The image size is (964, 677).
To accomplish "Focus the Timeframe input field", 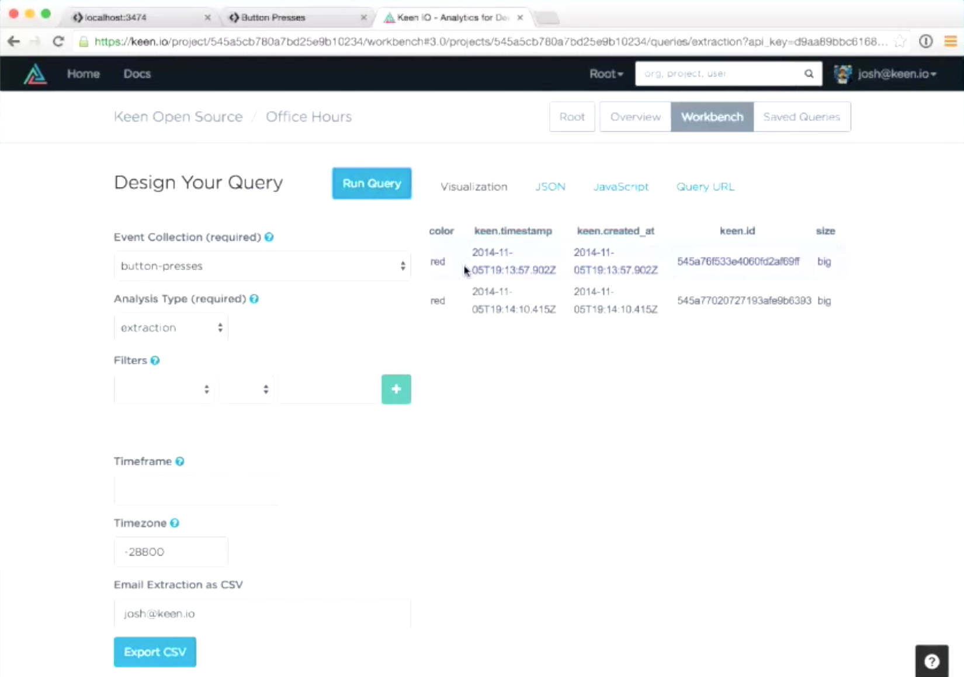I will (196, 490).
